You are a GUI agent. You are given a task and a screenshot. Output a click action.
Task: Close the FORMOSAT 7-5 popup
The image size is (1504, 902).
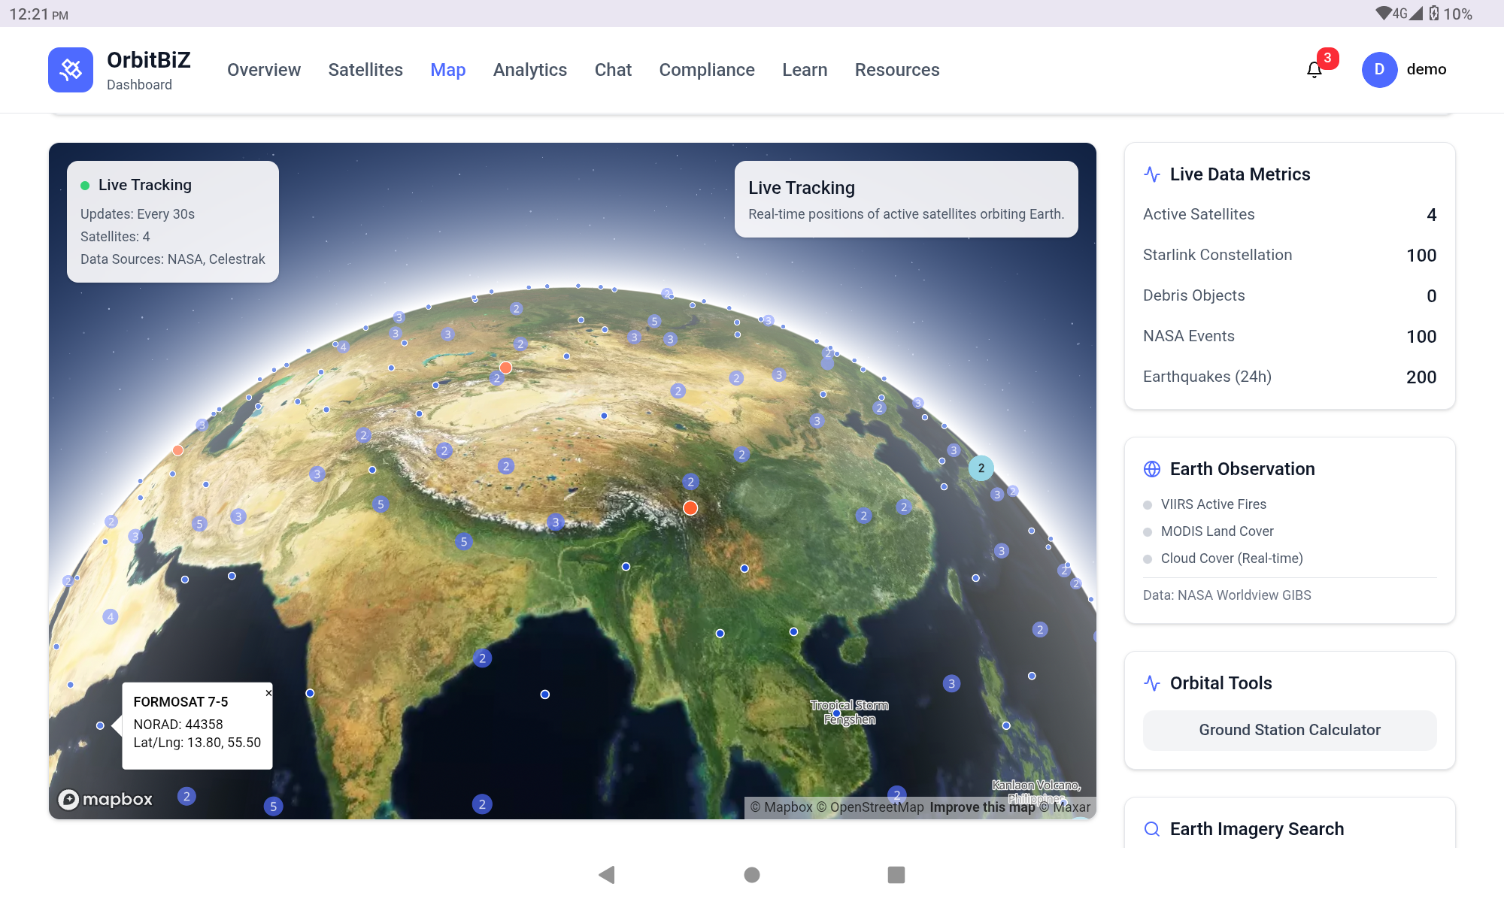click(x=268, y=693)
